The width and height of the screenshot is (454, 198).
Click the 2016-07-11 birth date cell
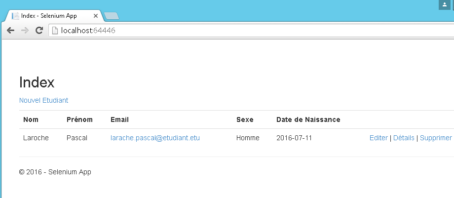(x=294, y=138)
